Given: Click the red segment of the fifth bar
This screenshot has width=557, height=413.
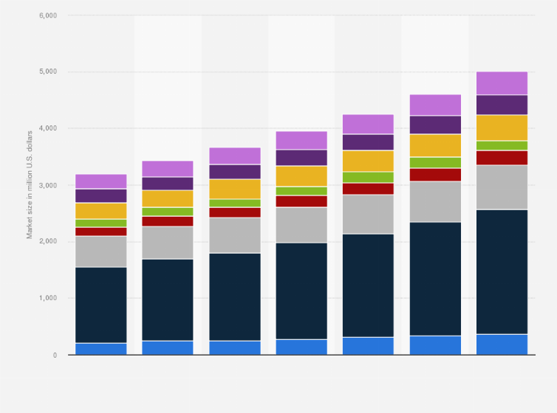Looking at the screenshot, I should coord(368,189).
